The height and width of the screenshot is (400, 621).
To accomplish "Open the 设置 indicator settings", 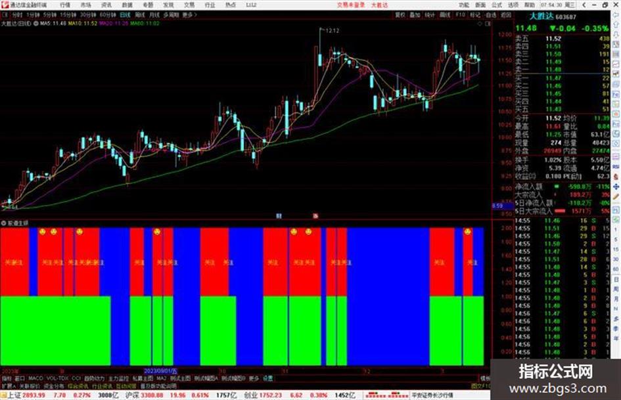I will 267,378.
